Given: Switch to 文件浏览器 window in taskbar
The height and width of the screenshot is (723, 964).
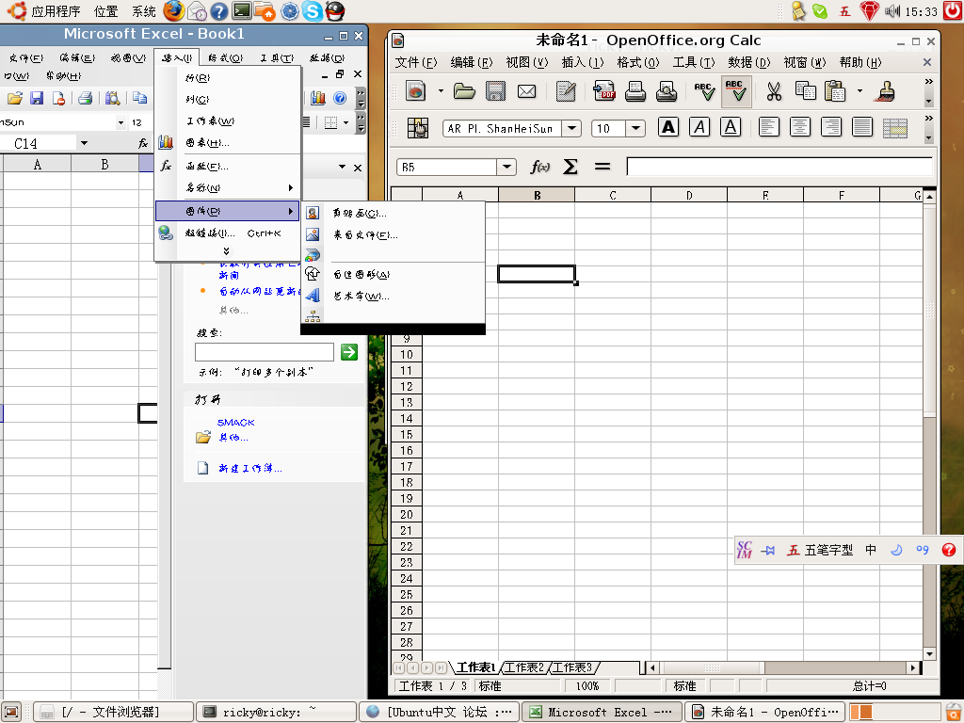Looking at the screenshot, I should click(x=113, y=712).
